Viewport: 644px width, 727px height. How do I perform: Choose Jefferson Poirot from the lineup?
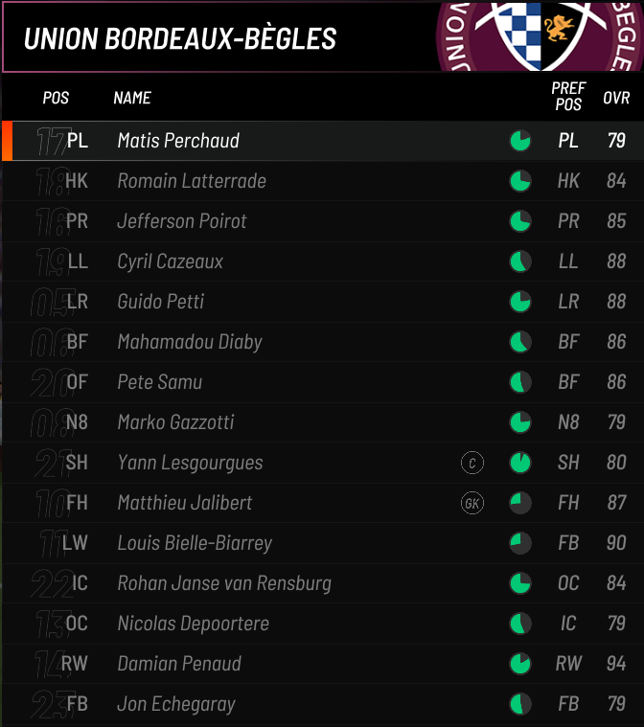[x=182, y=221]
